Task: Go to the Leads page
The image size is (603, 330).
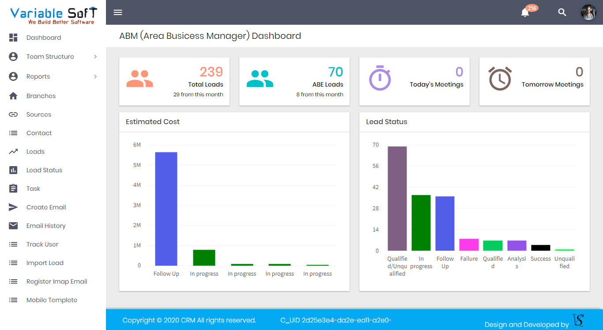Action: pyautogui.click(x=35, y=152)
